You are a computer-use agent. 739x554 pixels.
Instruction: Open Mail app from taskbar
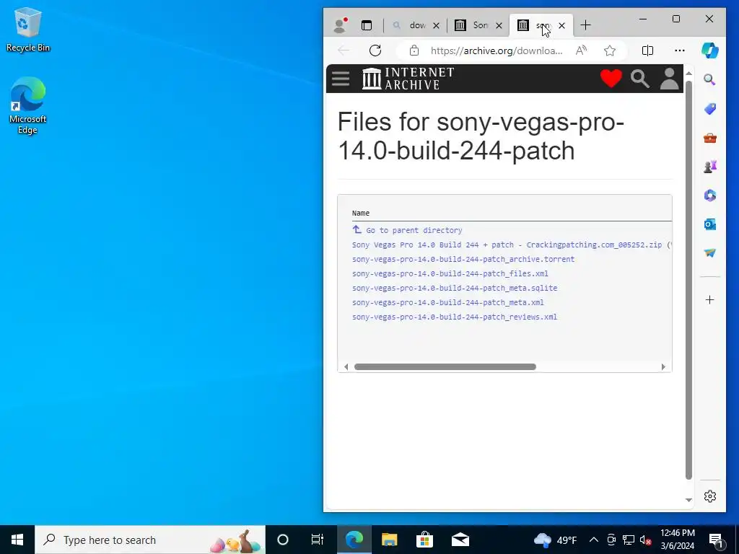(x=460, y=540)
